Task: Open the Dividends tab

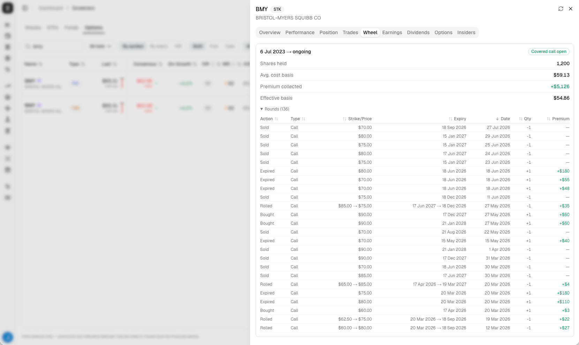Action: click(418, 32)
